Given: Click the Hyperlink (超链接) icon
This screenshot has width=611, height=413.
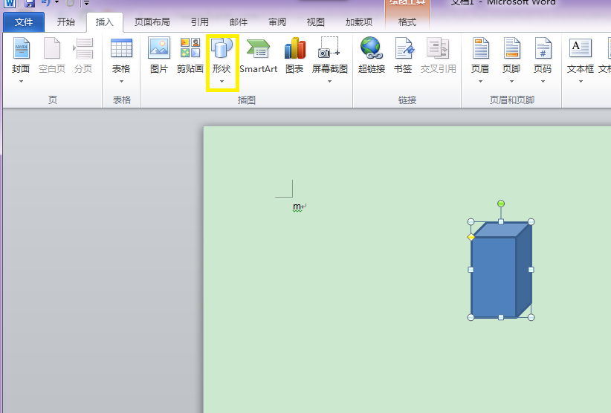Looking at the screenshot, I should [x=371, y=56].
